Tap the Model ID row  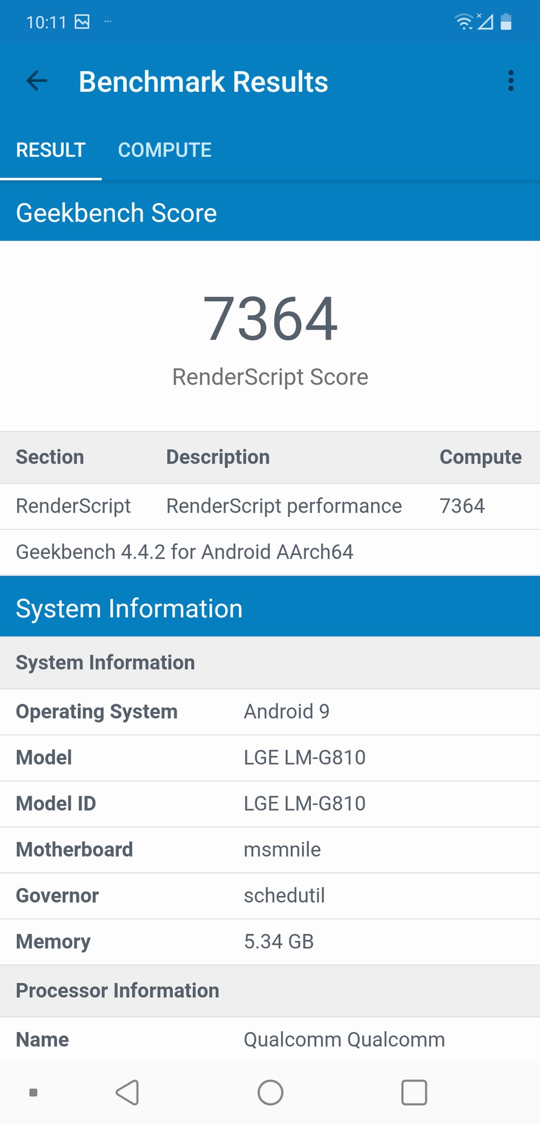[270, 804]
